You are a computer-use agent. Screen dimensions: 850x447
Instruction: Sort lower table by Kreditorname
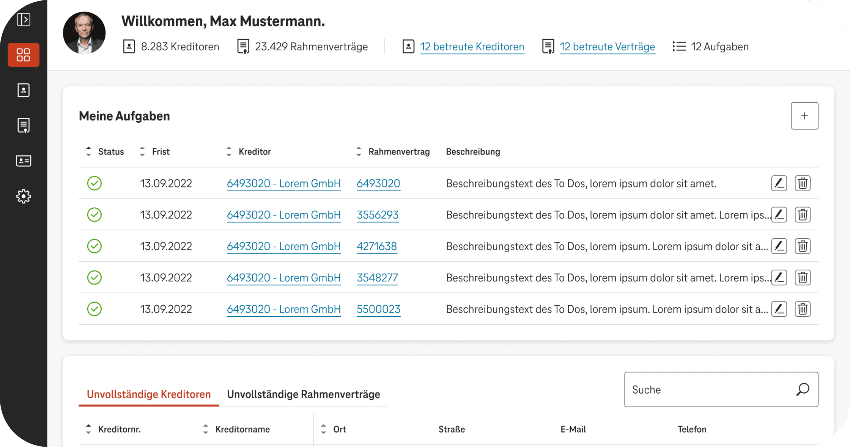(x=206, y=429)
